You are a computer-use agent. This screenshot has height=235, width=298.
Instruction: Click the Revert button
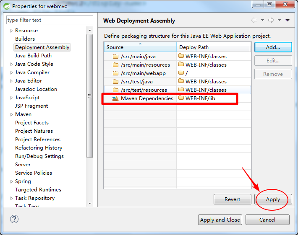click(232, 199)
